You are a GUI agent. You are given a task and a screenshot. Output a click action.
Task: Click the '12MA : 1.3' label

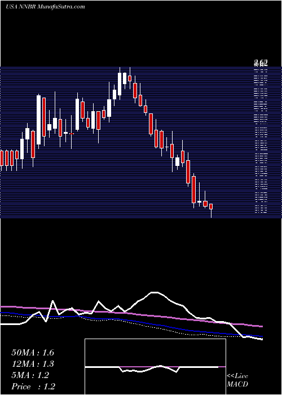click(33, 364)
